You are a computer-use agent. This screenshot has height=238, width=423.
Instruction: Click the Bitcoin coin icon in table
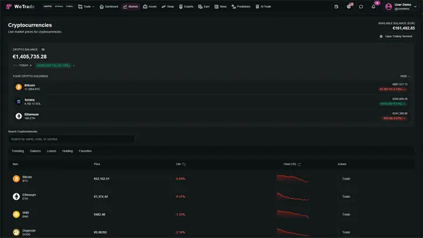click(x=16, y=179)
